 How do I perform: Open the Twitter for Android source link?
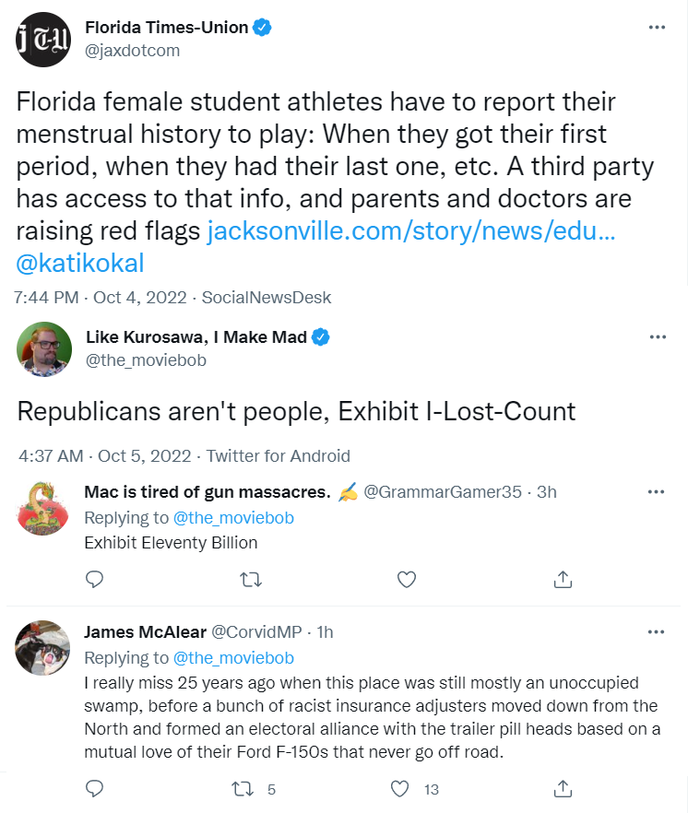click(x=278, y=455)
